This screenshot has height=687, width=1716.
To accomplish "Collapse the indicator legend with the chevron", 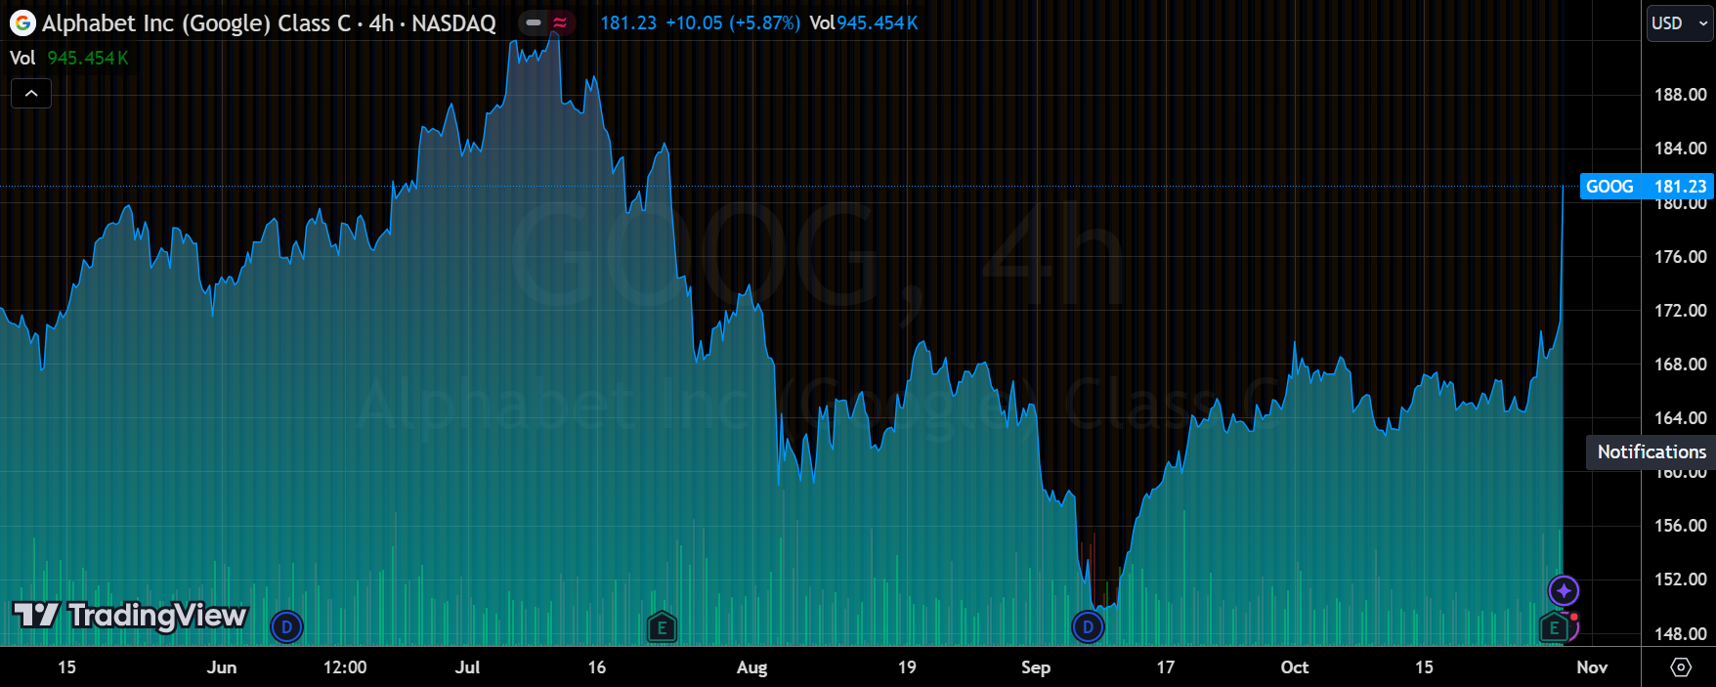I will (x=31, y=93).
